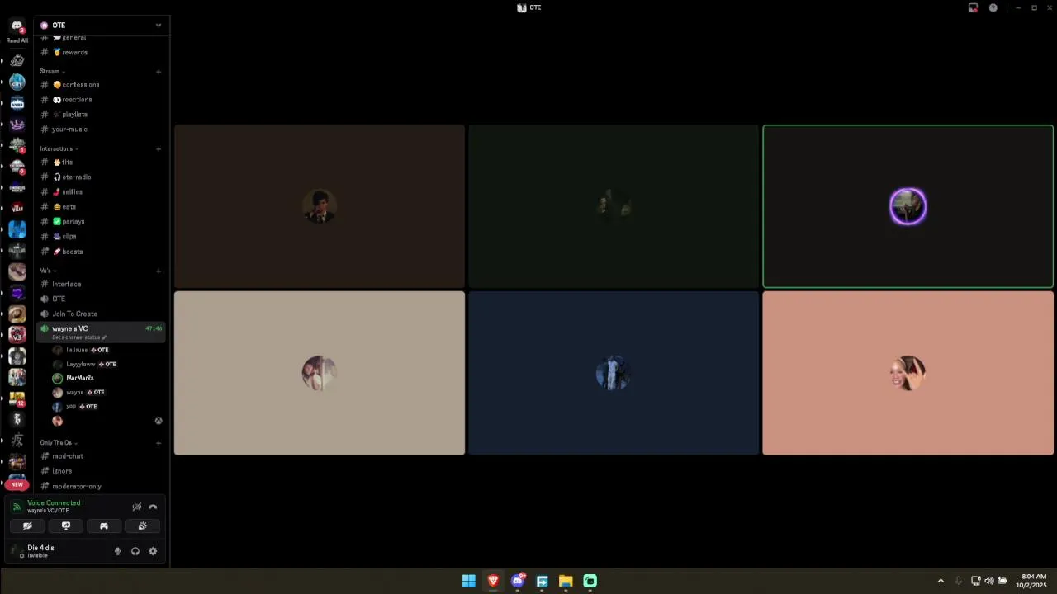Focus the tile with purple-ringed avatar
Viewport: 1057px width, 594px height.
[908, 206]
